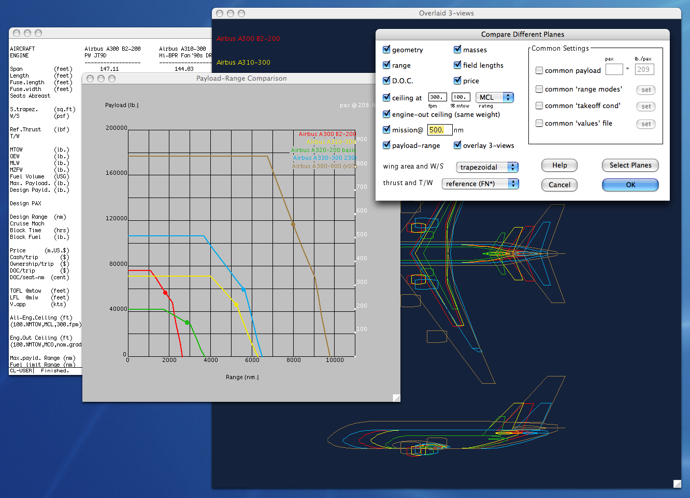Zoom the aircraft data table window
The width and height of the screenshot is (690, 498).
(38, 33)
